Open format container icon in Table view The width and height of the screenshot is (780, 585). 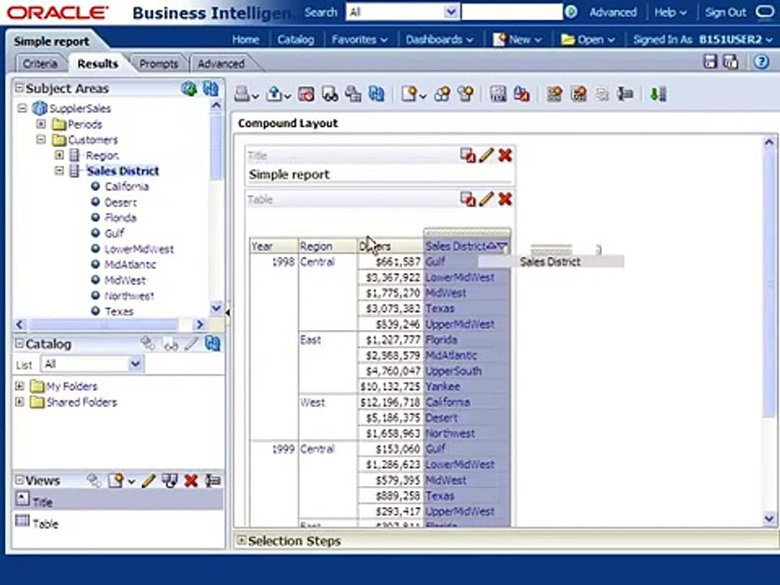[x=467, y=199]
